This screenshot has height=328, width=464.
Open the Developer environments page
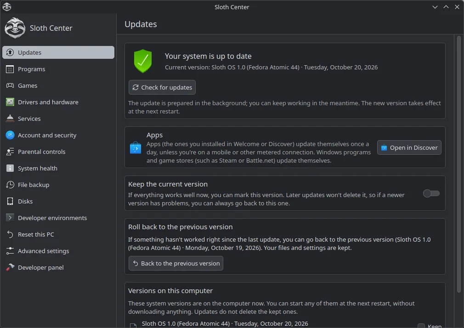point(58,218)
